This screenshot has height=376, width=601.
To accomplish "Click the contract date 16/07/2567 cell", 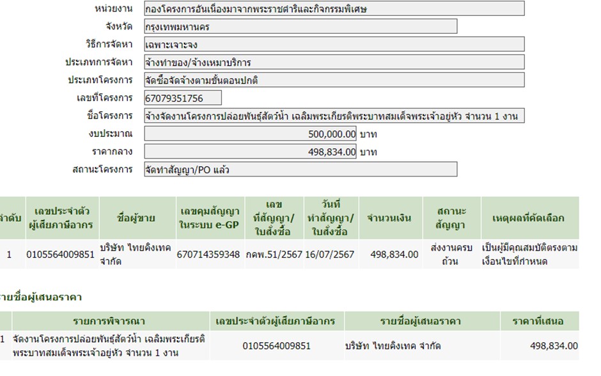I will click(330, 255).
